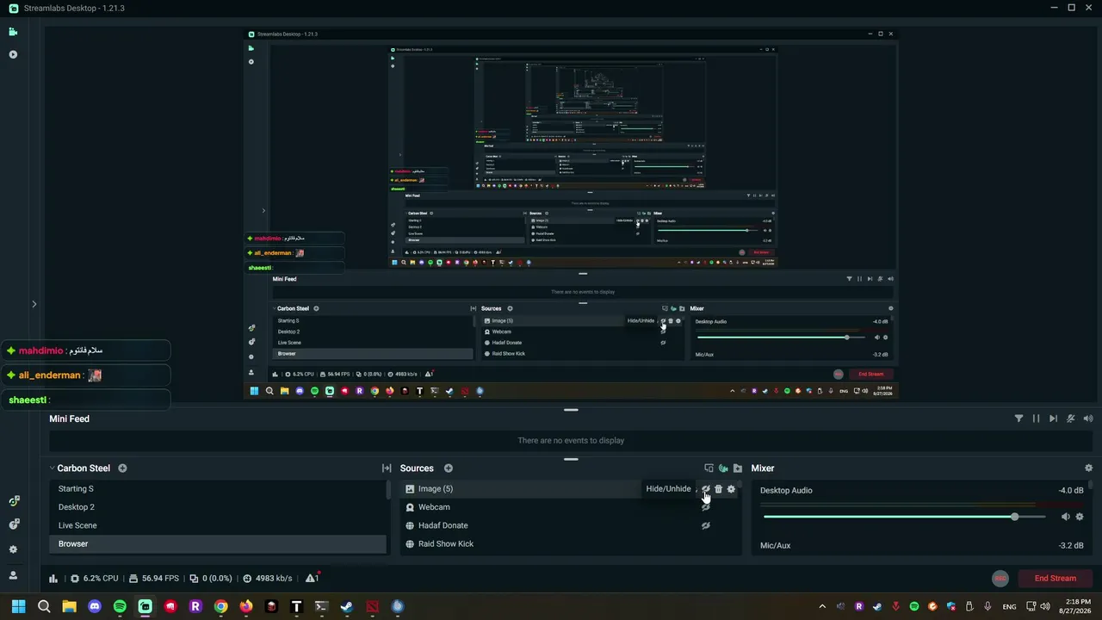Open the Editor tab in the left sidebar
This screenshot has width=1102, height=620.
coord(13,32)
